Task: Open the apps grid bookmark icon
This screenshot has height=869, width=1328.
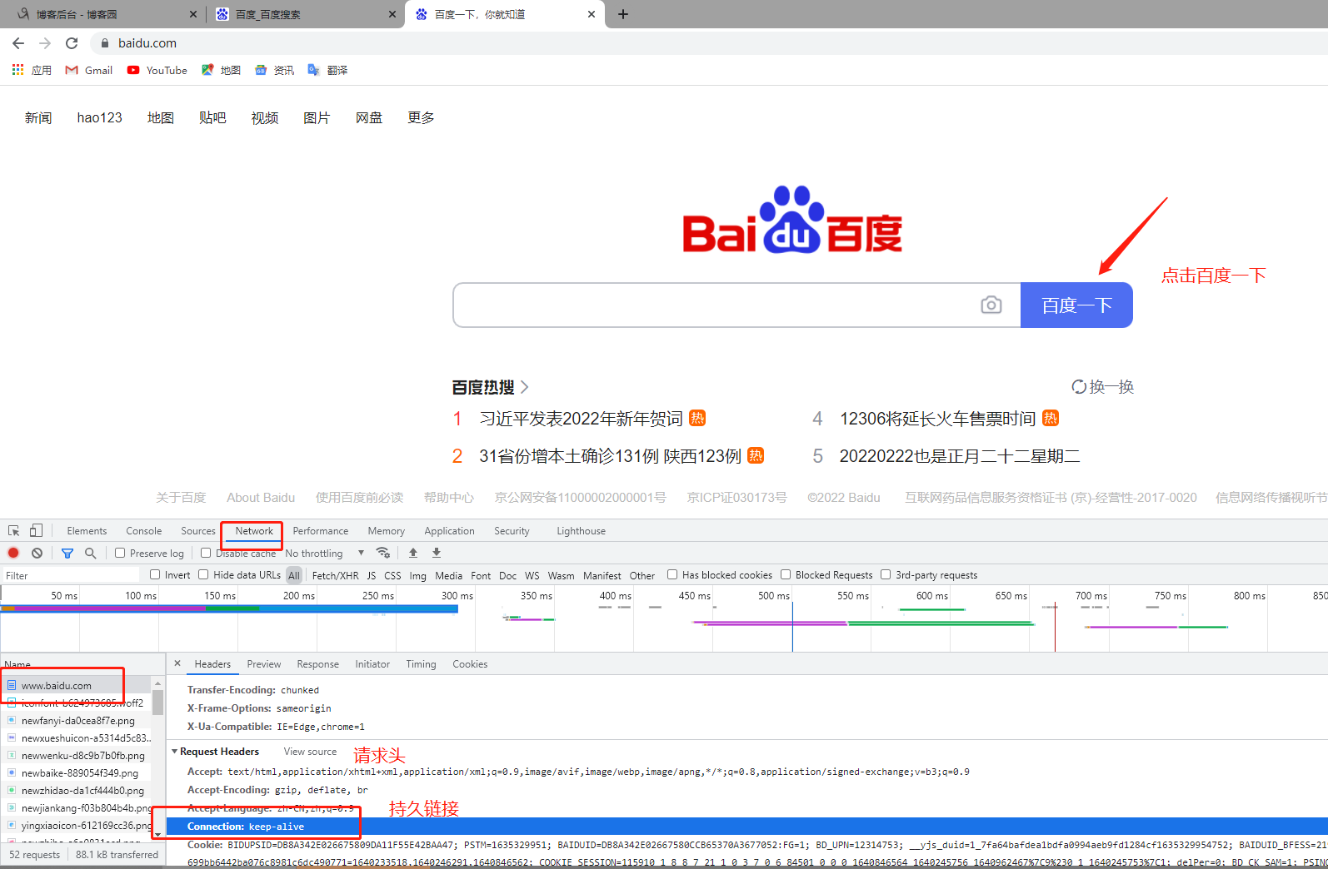Action: 17,70
